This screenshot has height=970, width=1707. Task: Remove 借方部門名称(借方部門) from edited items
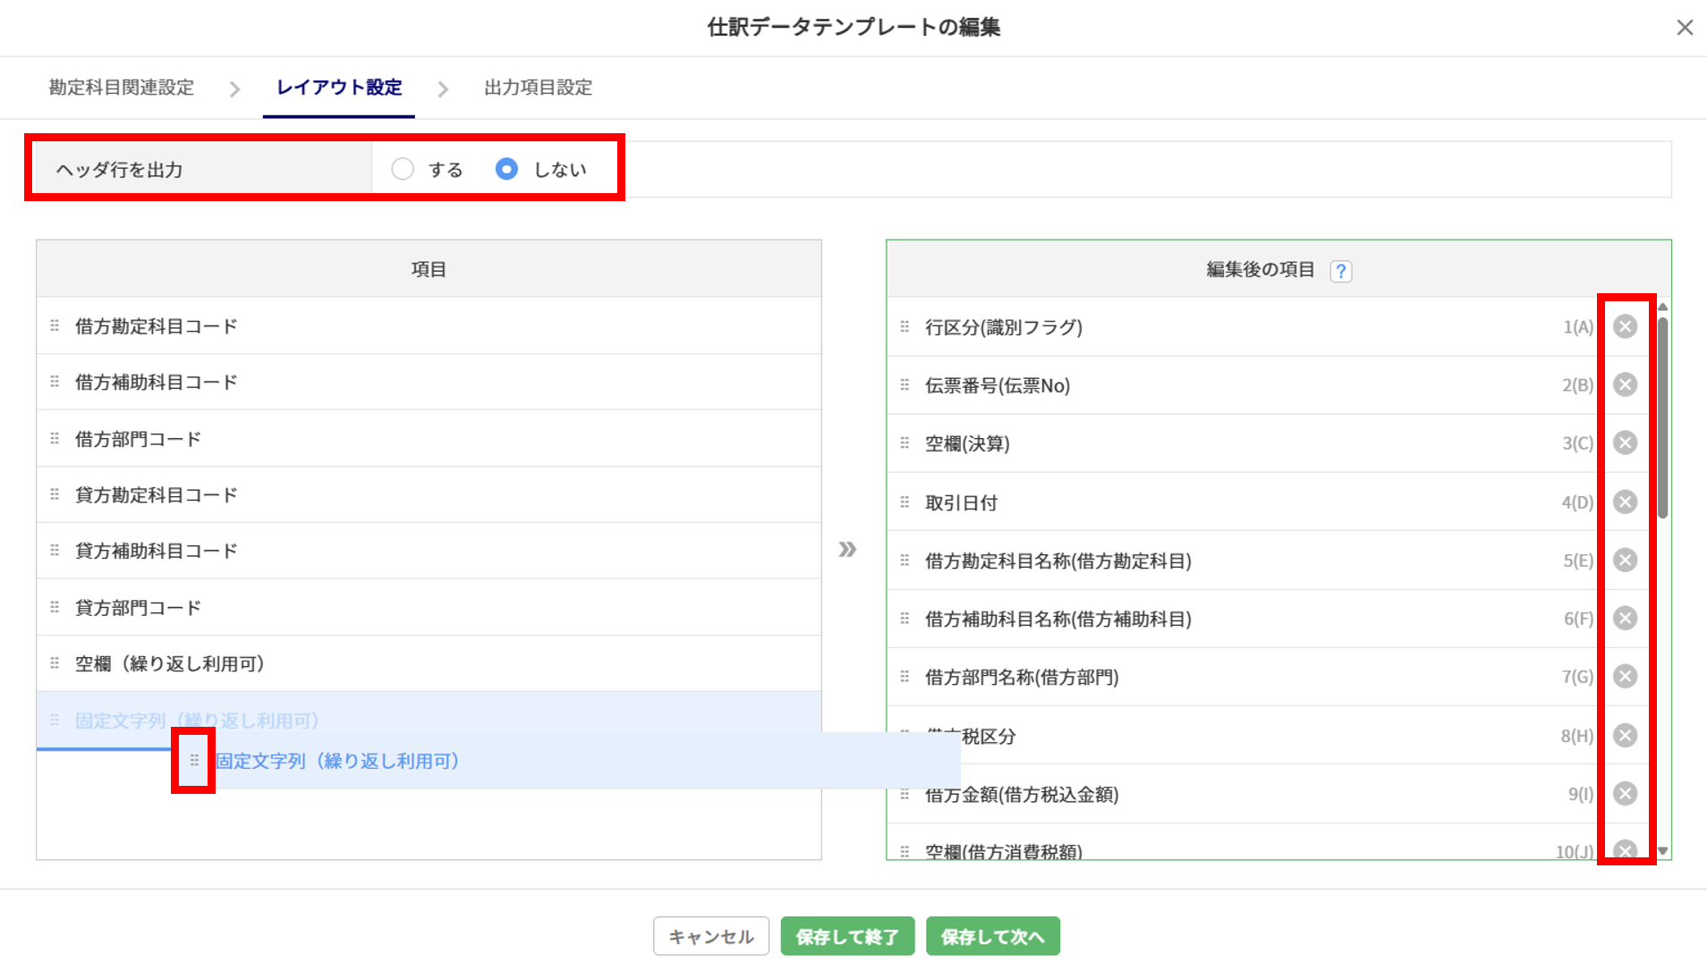pyautogui.click(x=1625, y=677)
